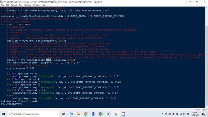Click the 'Ln: 28' status bar indicator

(198, 110)
